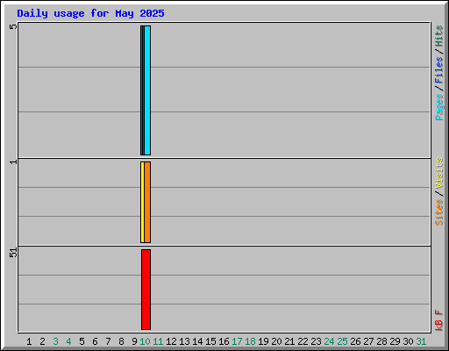Click the y-axis value 5

coord(13,26)
